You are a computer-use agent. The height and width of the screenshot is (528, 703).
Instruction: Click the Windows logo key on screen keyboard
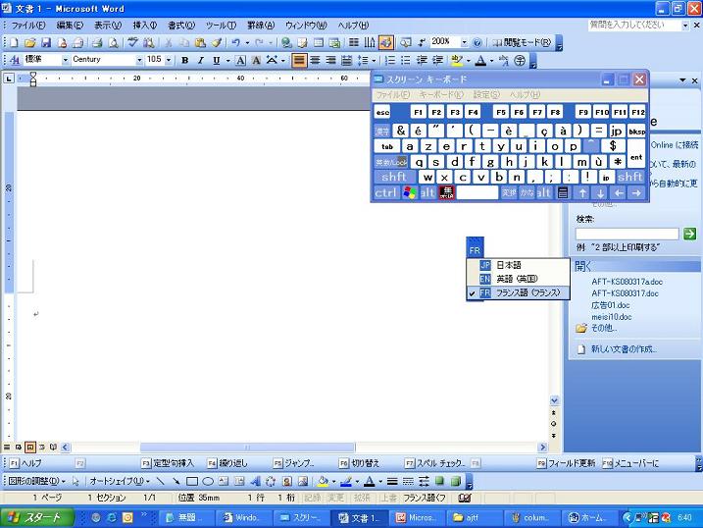click(x=409, y=193)
